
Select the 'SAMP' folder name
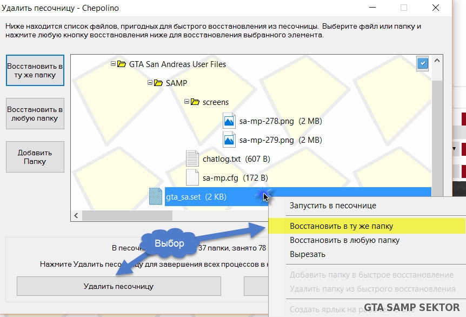point(176,83)
